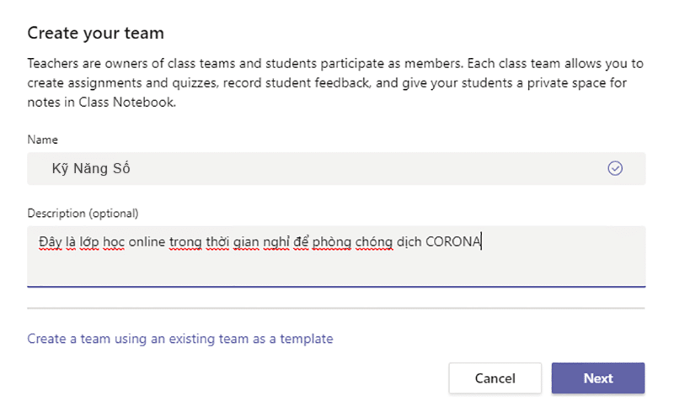Proceed with the Next button
Image resolution: width=674 pixels, height=412 pixels.
[598, 378]
